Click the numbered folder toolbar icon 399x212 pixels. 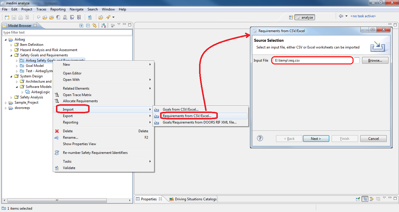point(52,18)
